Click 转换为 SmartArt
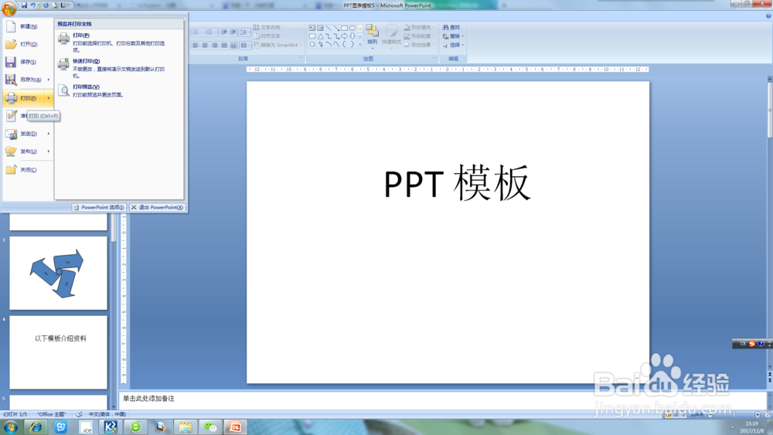 pyautogui.click(x=278, y=45)
